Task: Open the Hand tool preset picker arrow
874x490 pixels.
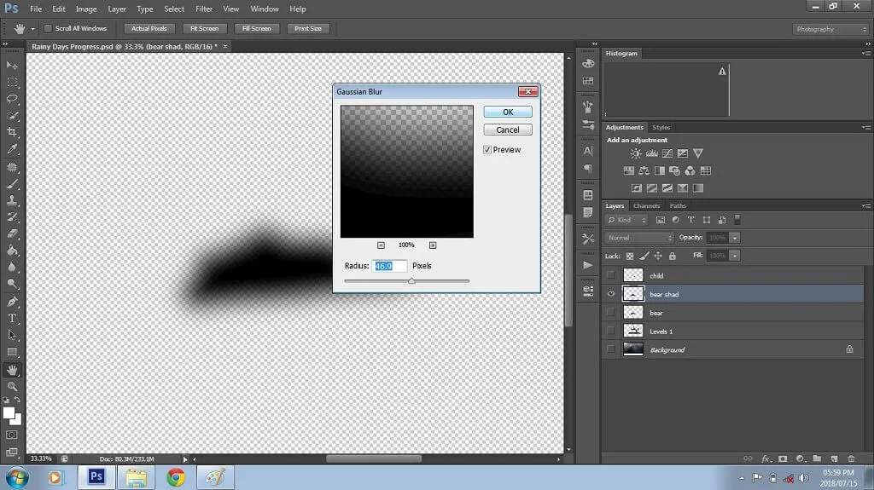Action: 33,29
